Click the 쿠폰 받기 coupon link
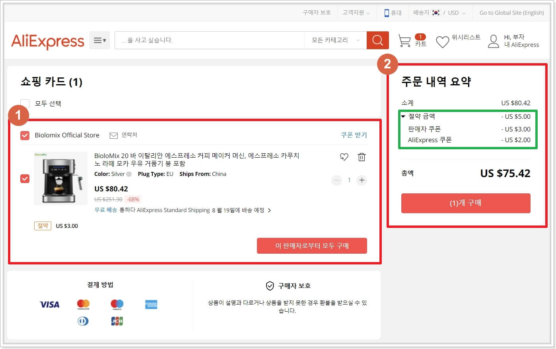This screenshot has width=556, height=349. pos(354,135)
